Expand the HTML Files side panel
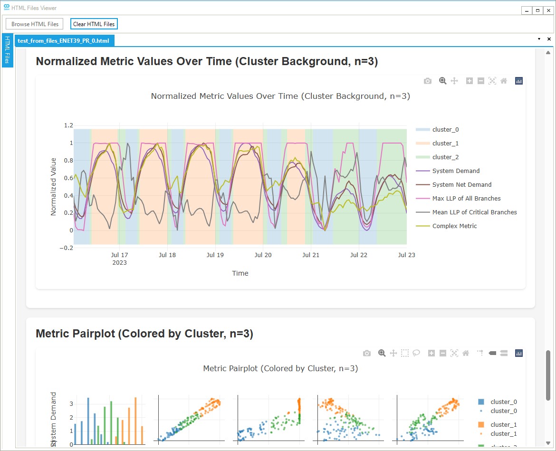The height and width of the screenshot is (451, 556). (8, 50)
